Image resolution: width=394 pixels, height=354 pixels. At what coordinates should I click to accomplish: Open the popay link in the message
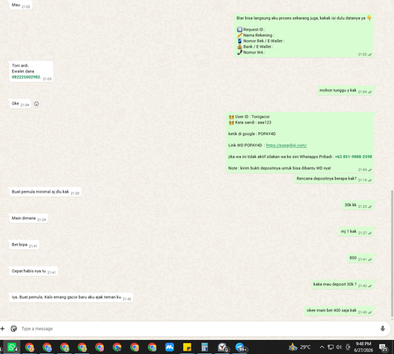(286, 146)
